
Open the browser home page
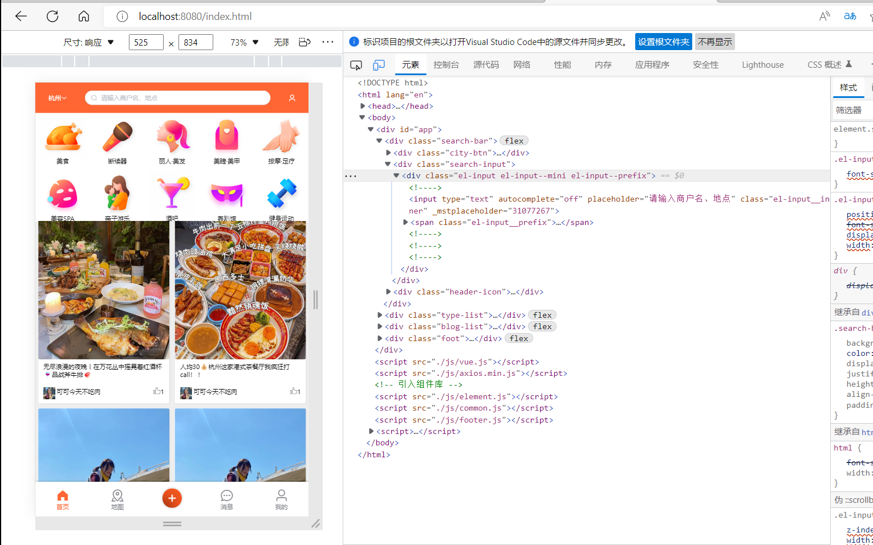click(x=84, y=17)
